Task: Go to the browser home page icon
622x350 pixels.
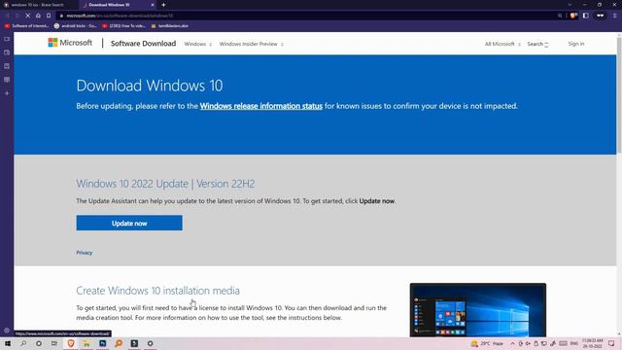Action: (x=38, y=16)
